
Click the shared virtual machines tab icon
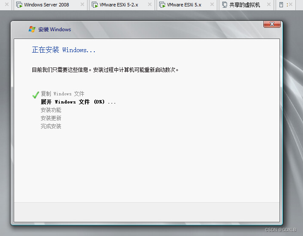(224, 5)
